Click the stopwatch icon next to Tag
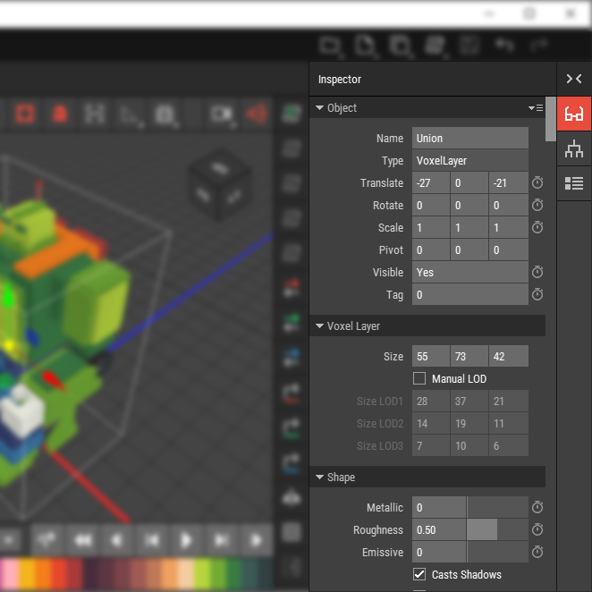Image resolution: width=592 pixels, height=592 pixels. tap(537, 295)
